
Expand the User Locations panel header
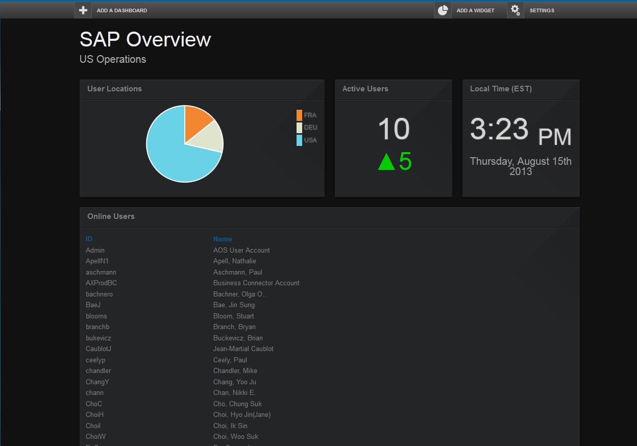click(x=114, y=89)
